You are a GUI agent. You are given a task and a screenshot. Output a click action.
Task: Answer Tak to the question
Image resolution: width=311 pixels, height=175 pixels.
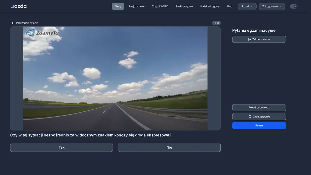pyautogui.click(x=61, y=147)
